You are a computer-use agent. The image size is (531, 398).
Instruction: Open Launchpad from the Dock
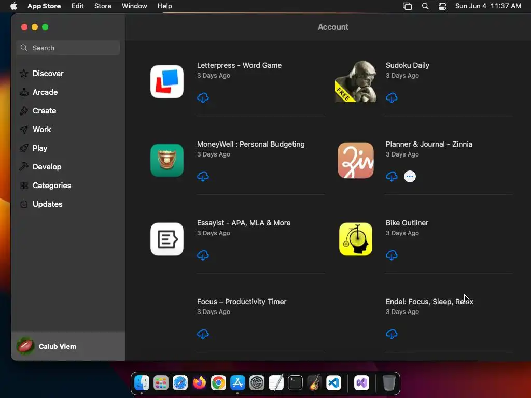(161, 383)
